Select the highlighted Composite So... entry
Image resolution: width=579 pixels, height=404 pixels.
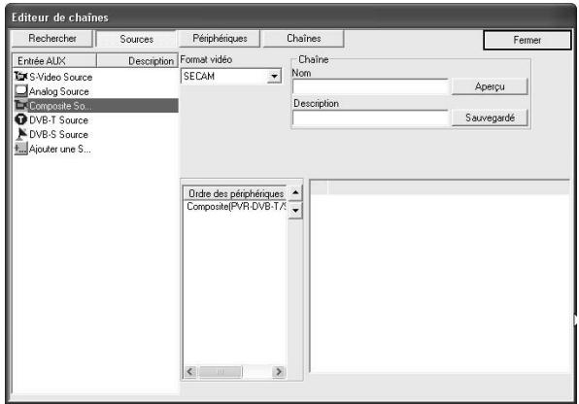point(96,106)
